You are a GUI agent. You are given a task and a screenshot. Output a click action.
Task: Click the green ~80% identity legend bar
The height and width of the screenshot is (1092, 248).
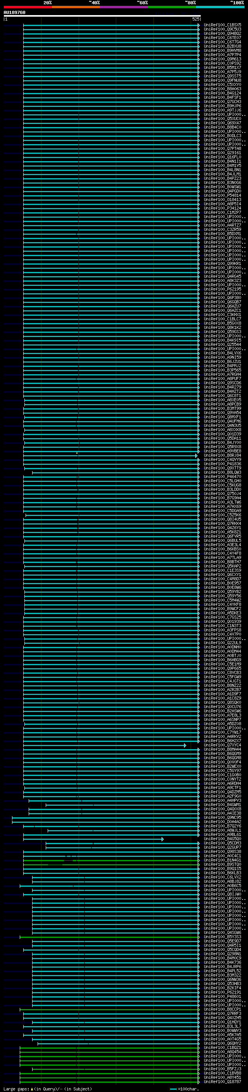coord(172,7)
